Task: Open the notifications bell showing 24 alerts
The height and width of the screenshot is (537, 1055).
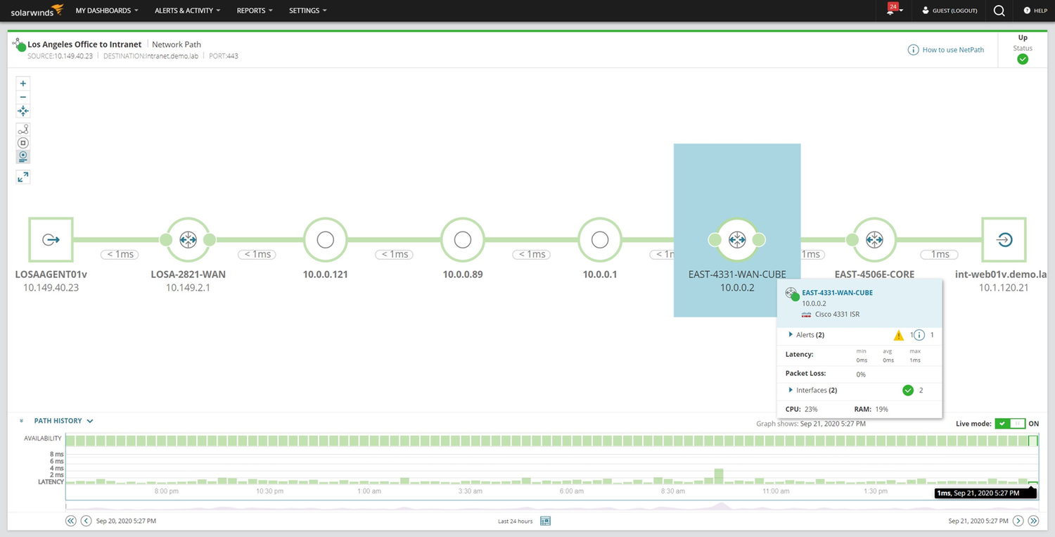Action: [892, 11]
